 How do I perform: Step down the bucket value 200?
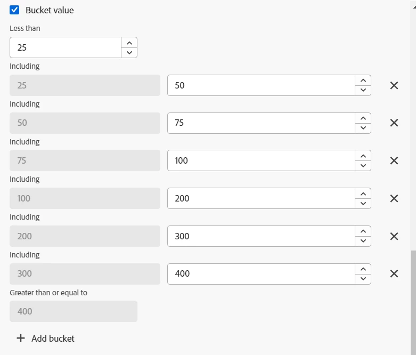pyautogui.click(x=363, y=204)
